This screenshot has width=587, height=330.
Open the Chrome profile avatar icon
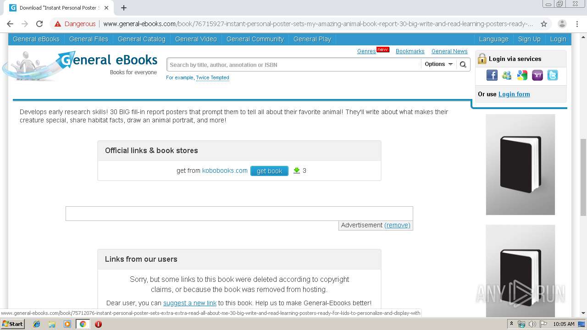(562, 24)
